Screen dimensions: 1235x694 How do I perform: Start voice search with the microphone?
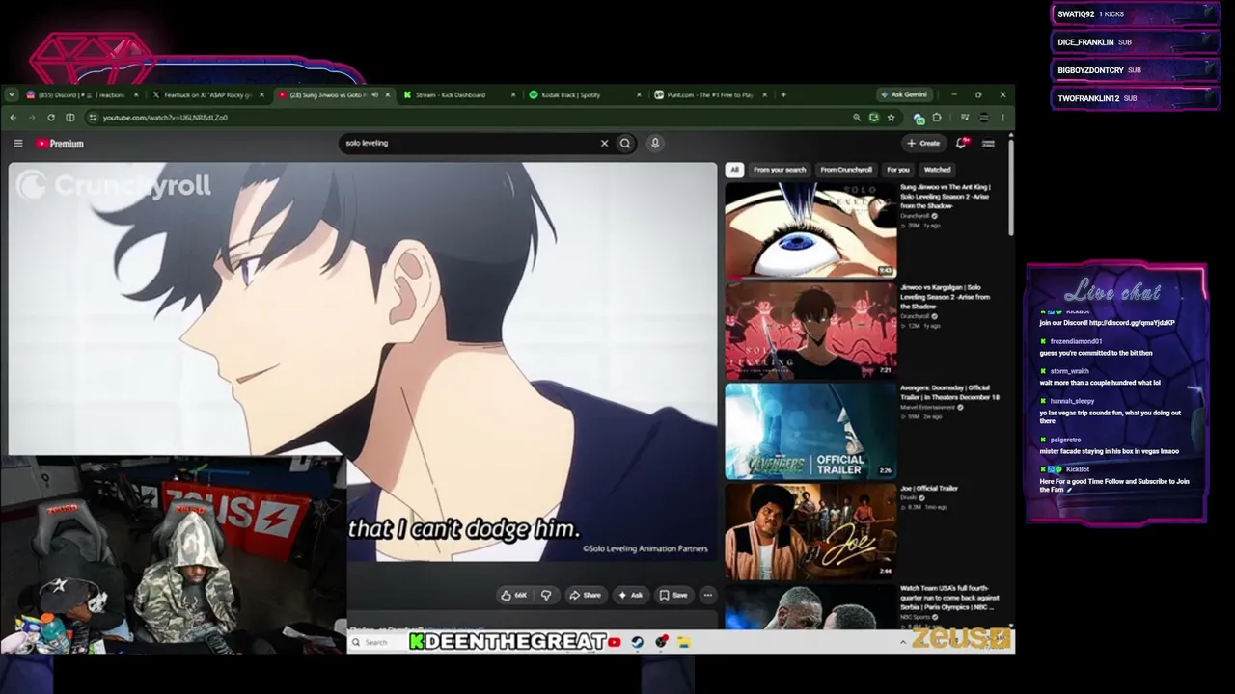(655, 144)
